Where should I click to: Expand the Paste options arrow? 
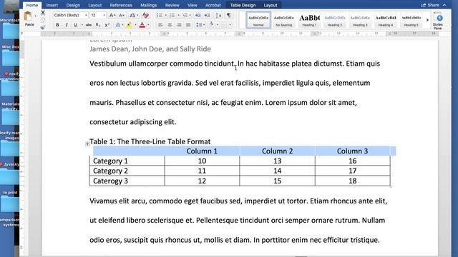pos(36,16)
